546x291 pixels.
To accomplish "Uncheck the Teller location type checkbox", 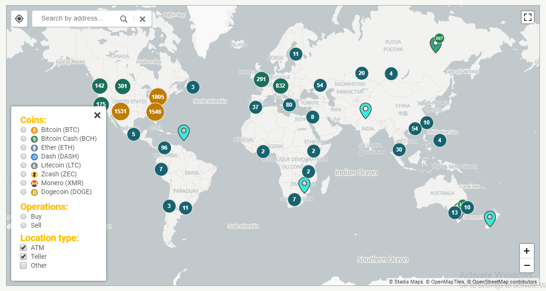I will pyautogui.click(x=23, y=256).
